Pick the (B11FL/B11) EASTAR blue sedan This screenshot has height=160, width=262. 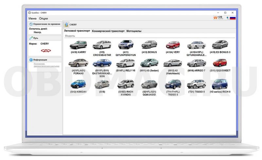(x=102, y=68)
